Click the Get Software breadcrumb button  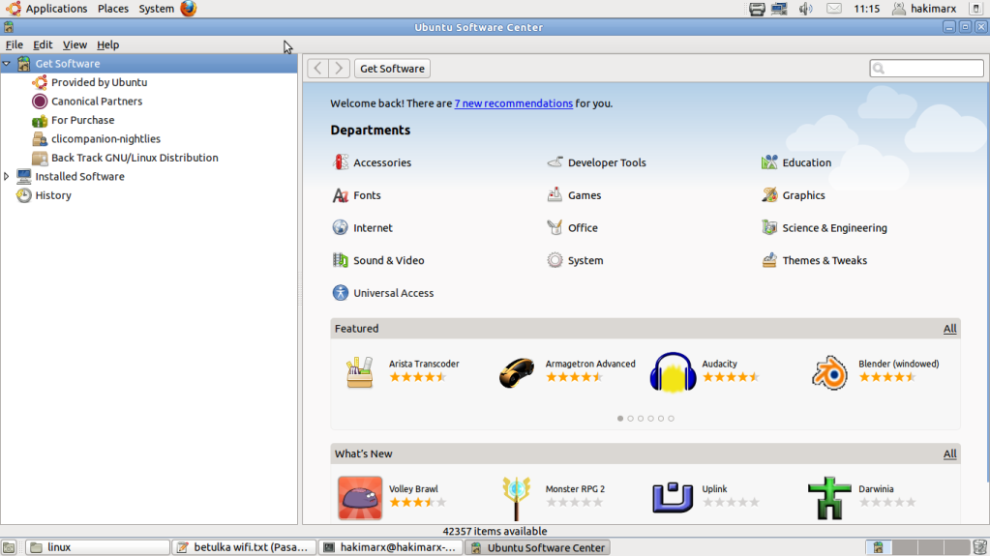[x=392, y=68]
